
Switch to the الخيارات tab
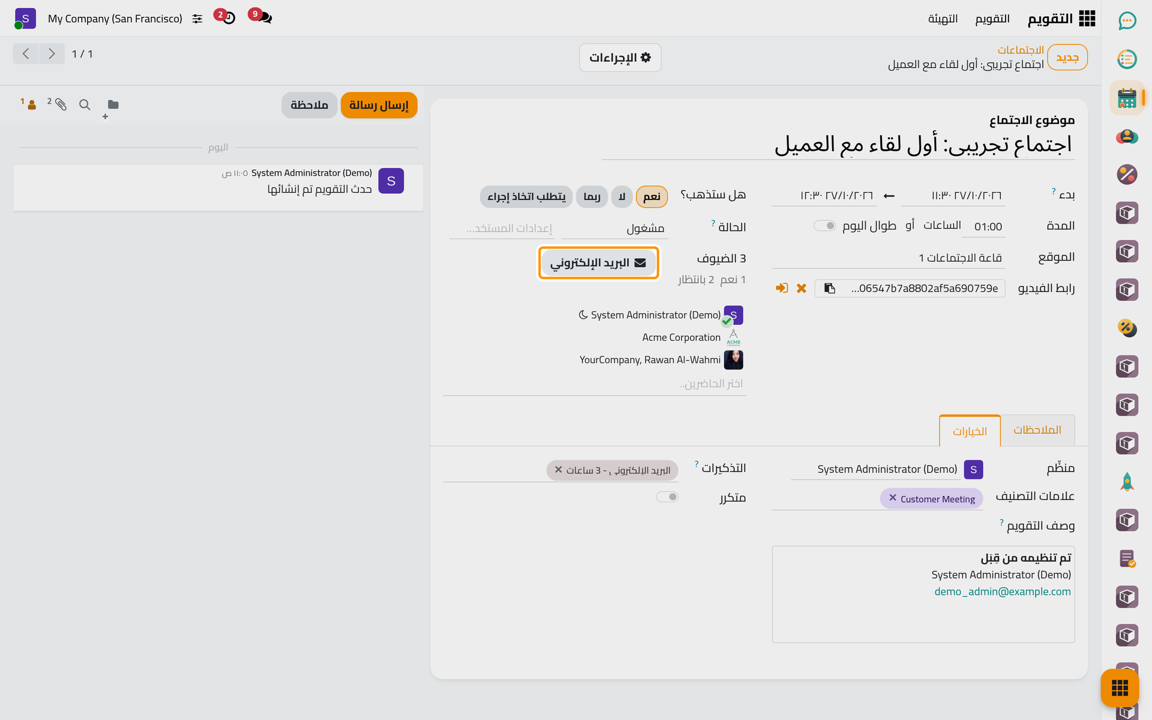(x=970, y=431)
